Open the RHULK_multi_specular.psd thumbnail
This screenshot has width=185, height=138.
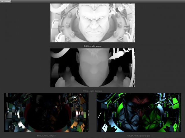tap(139, 112)
